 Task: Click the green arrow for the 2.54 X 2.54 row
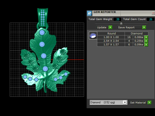(146, 41)
